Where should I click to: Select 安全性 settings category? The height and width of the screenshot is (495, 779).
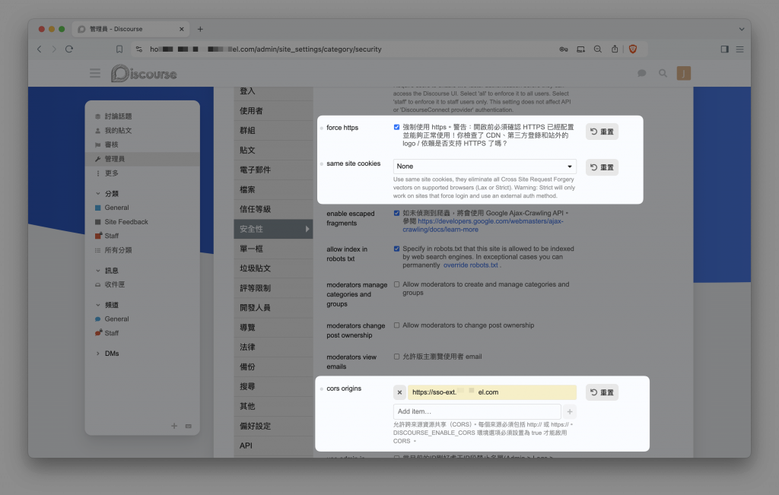[273, 229]
